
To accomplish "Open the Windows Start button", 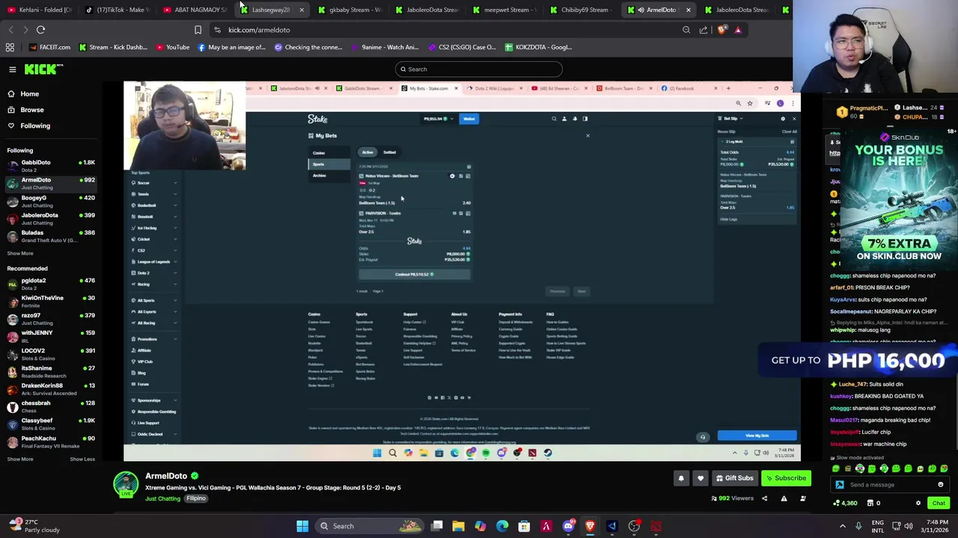I will pos(302,526).
